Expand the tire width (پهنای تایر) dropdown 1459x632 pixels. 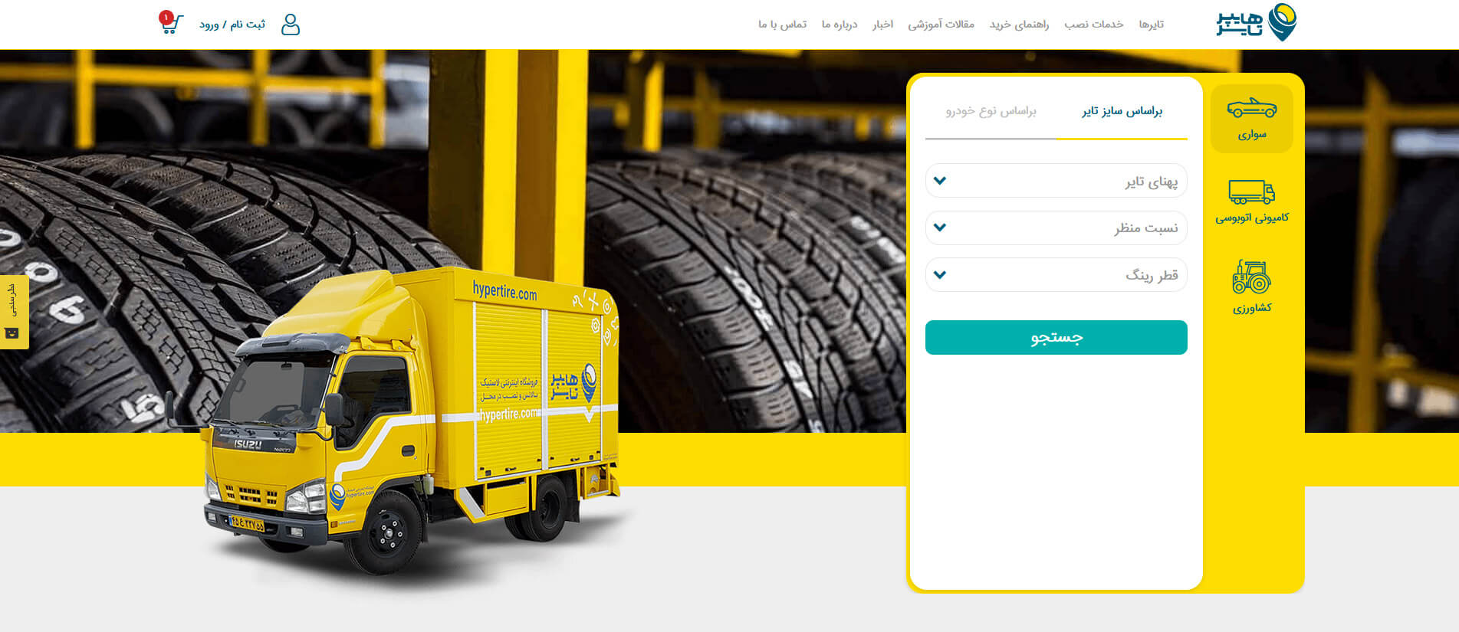click(1056, 181)
